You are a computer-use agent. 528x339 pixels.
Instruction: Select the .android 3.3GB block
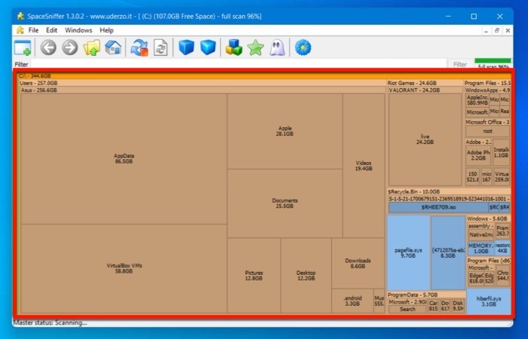click(352, 301)
